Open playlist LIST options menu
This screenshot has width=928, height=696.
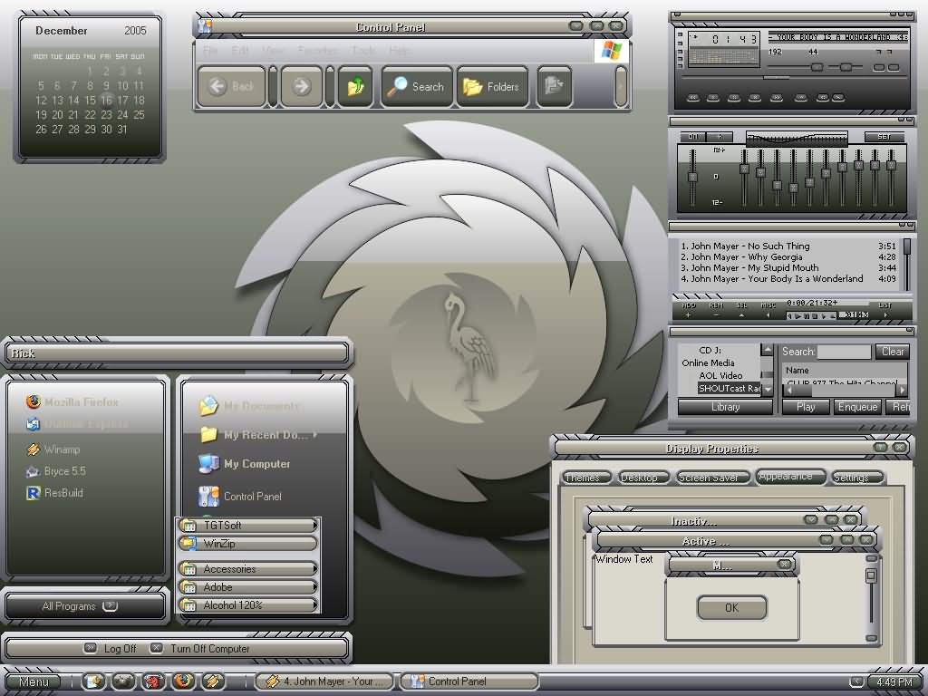click(885, 310)
